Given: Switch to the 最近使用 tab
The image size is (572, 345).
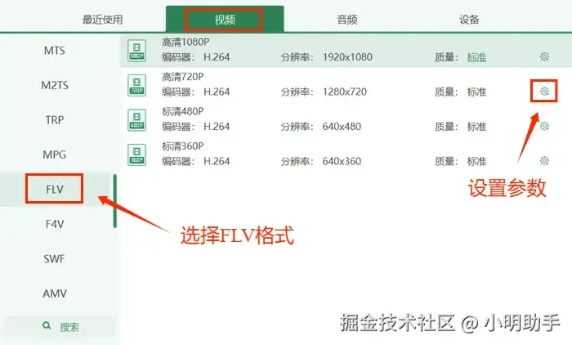Looking at the screenshot, I should (102, 20).
